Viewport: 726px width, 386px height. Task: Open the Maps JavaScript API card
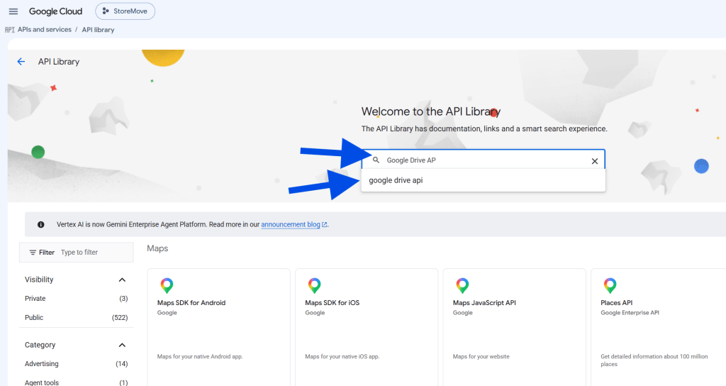[x=514, y=327]
